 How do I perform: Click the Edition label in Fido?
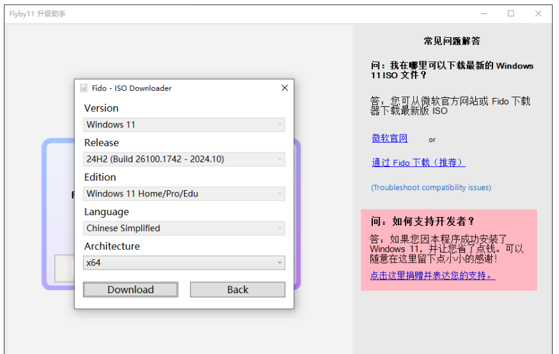[x=100, y=177]
